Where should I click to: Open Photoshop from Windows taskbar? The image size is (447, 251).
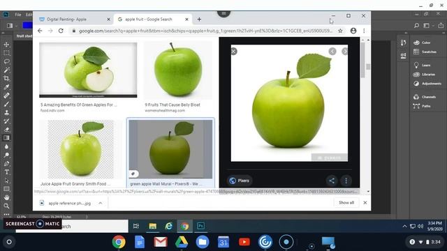coord(200,226)
